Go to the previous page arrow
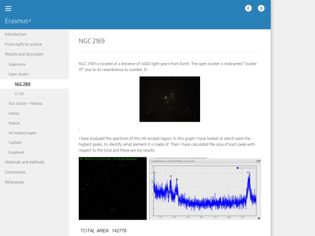The height and width of the screenshot is (236, 315). click(249, 8)
